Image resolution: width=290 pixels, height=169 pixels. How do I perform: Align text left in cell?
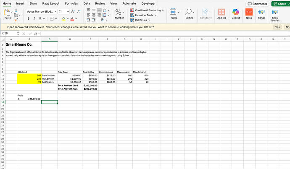tap(88, 15)
